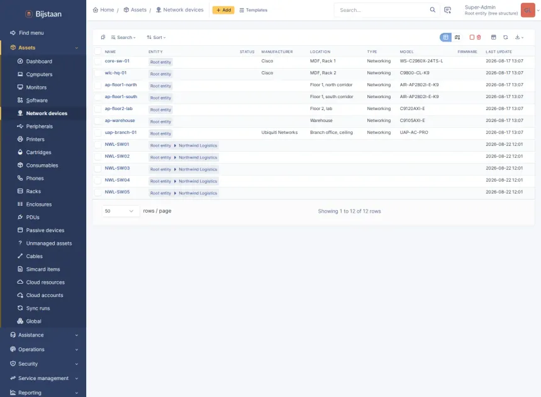This screenshot has height=397, width=541.
Task: Go to the Assets breadcrumb link
Action: 135,10
